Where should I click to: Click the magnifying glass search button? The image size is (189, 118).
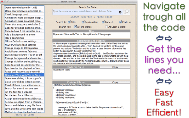127,12
